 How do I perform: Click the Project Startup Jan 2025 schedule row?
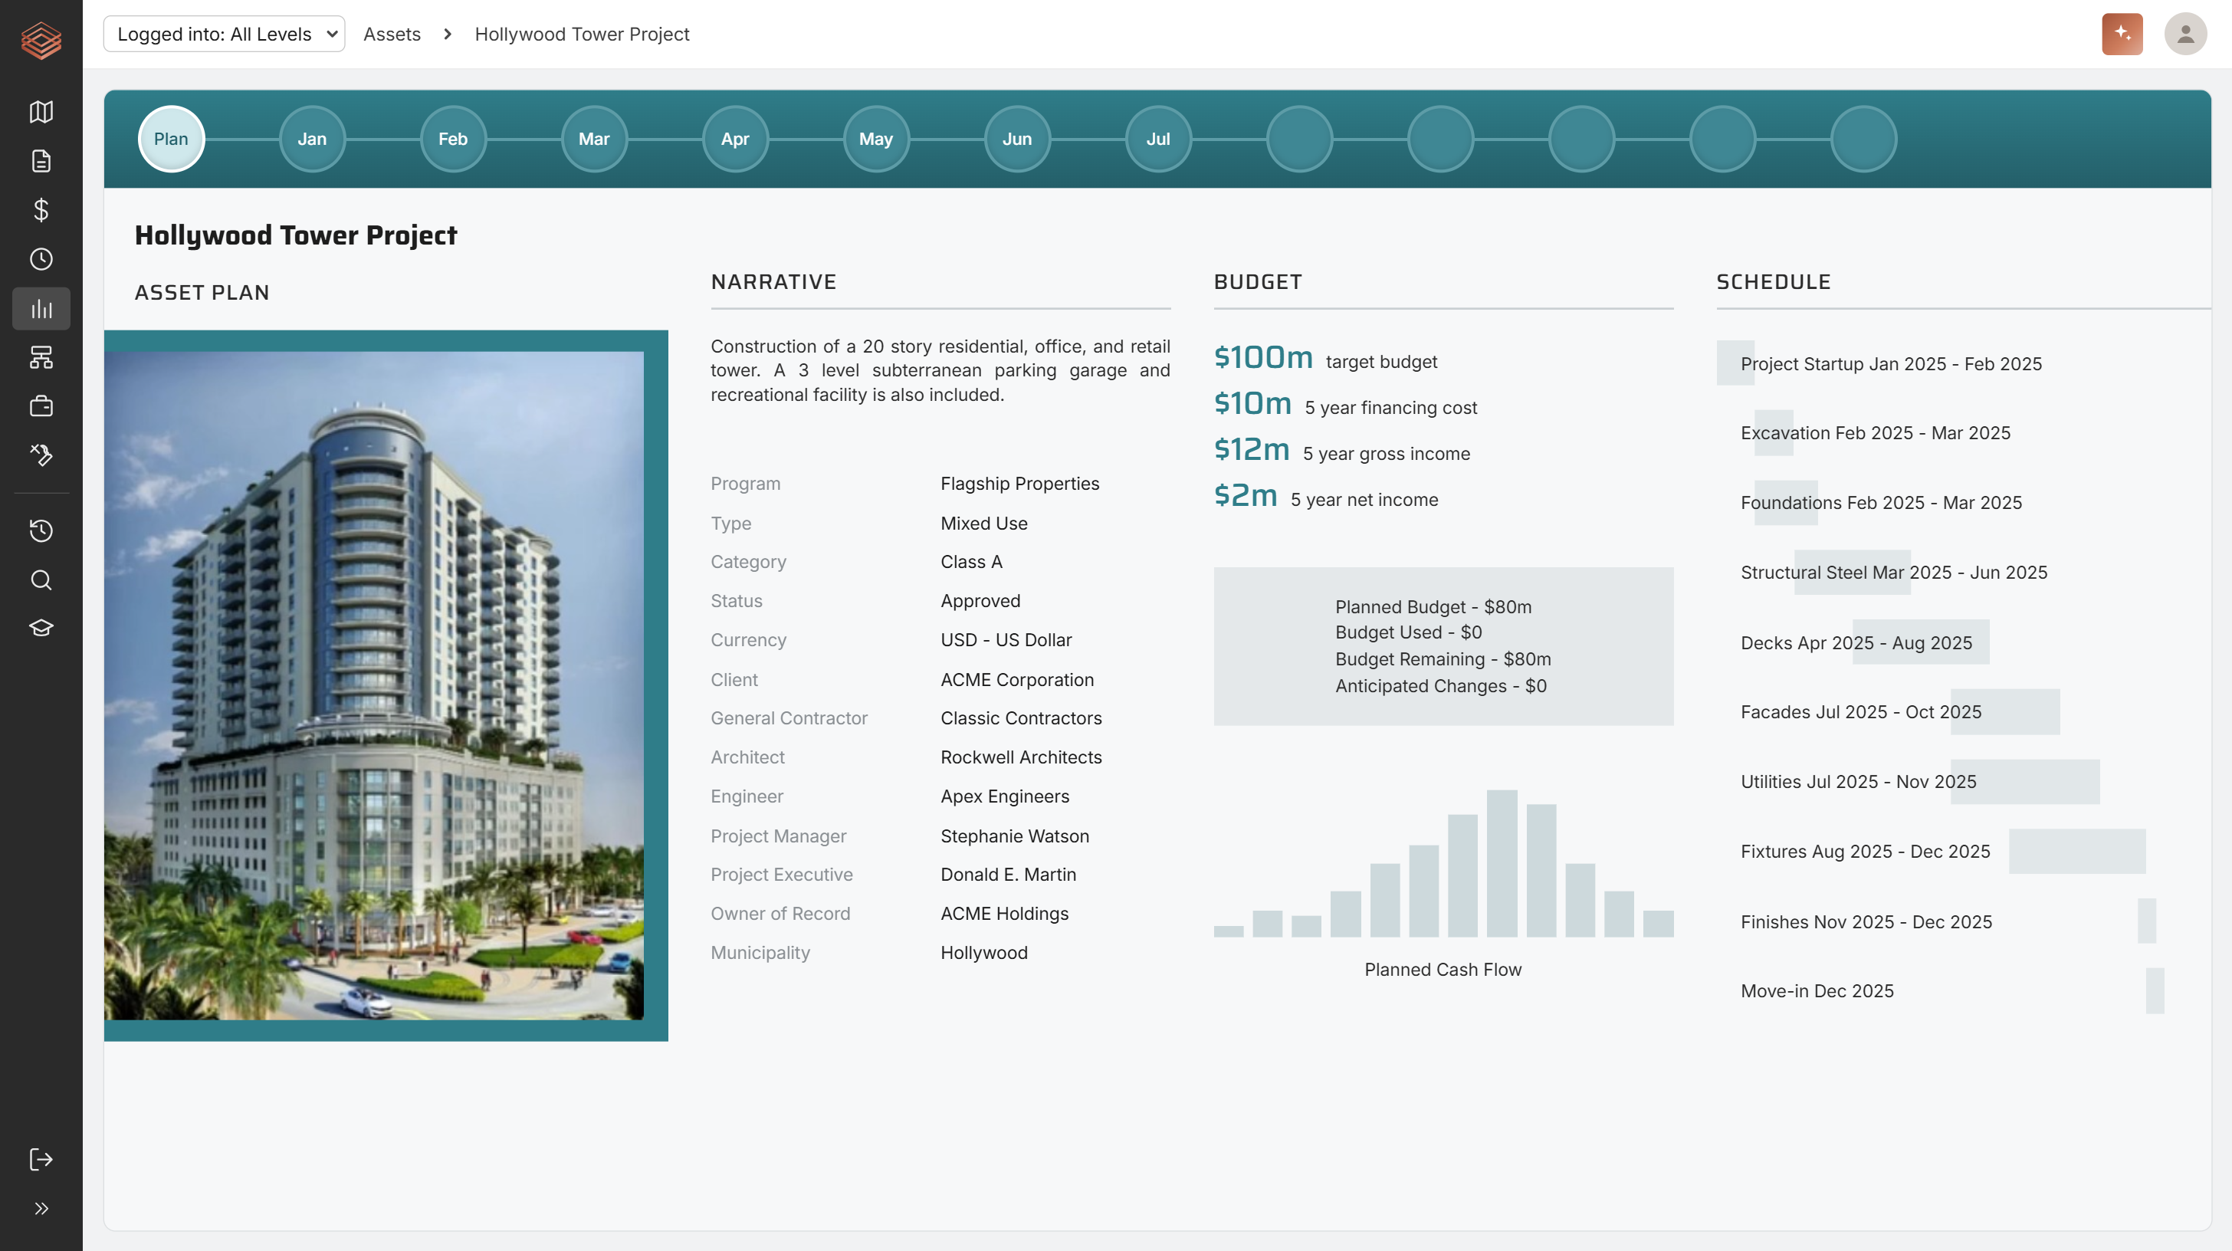(x=1891, y=364)
